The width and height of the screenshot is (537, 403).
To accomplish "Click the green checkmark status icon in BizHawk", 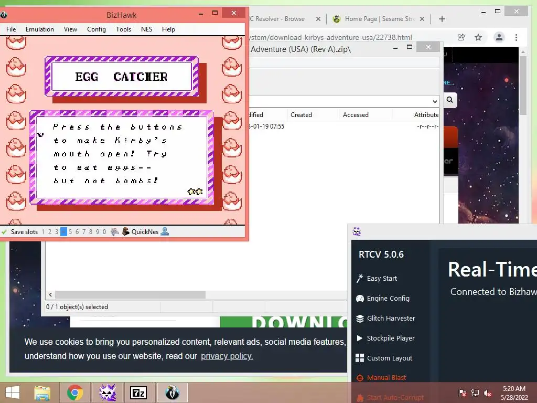I will point(4,232).
